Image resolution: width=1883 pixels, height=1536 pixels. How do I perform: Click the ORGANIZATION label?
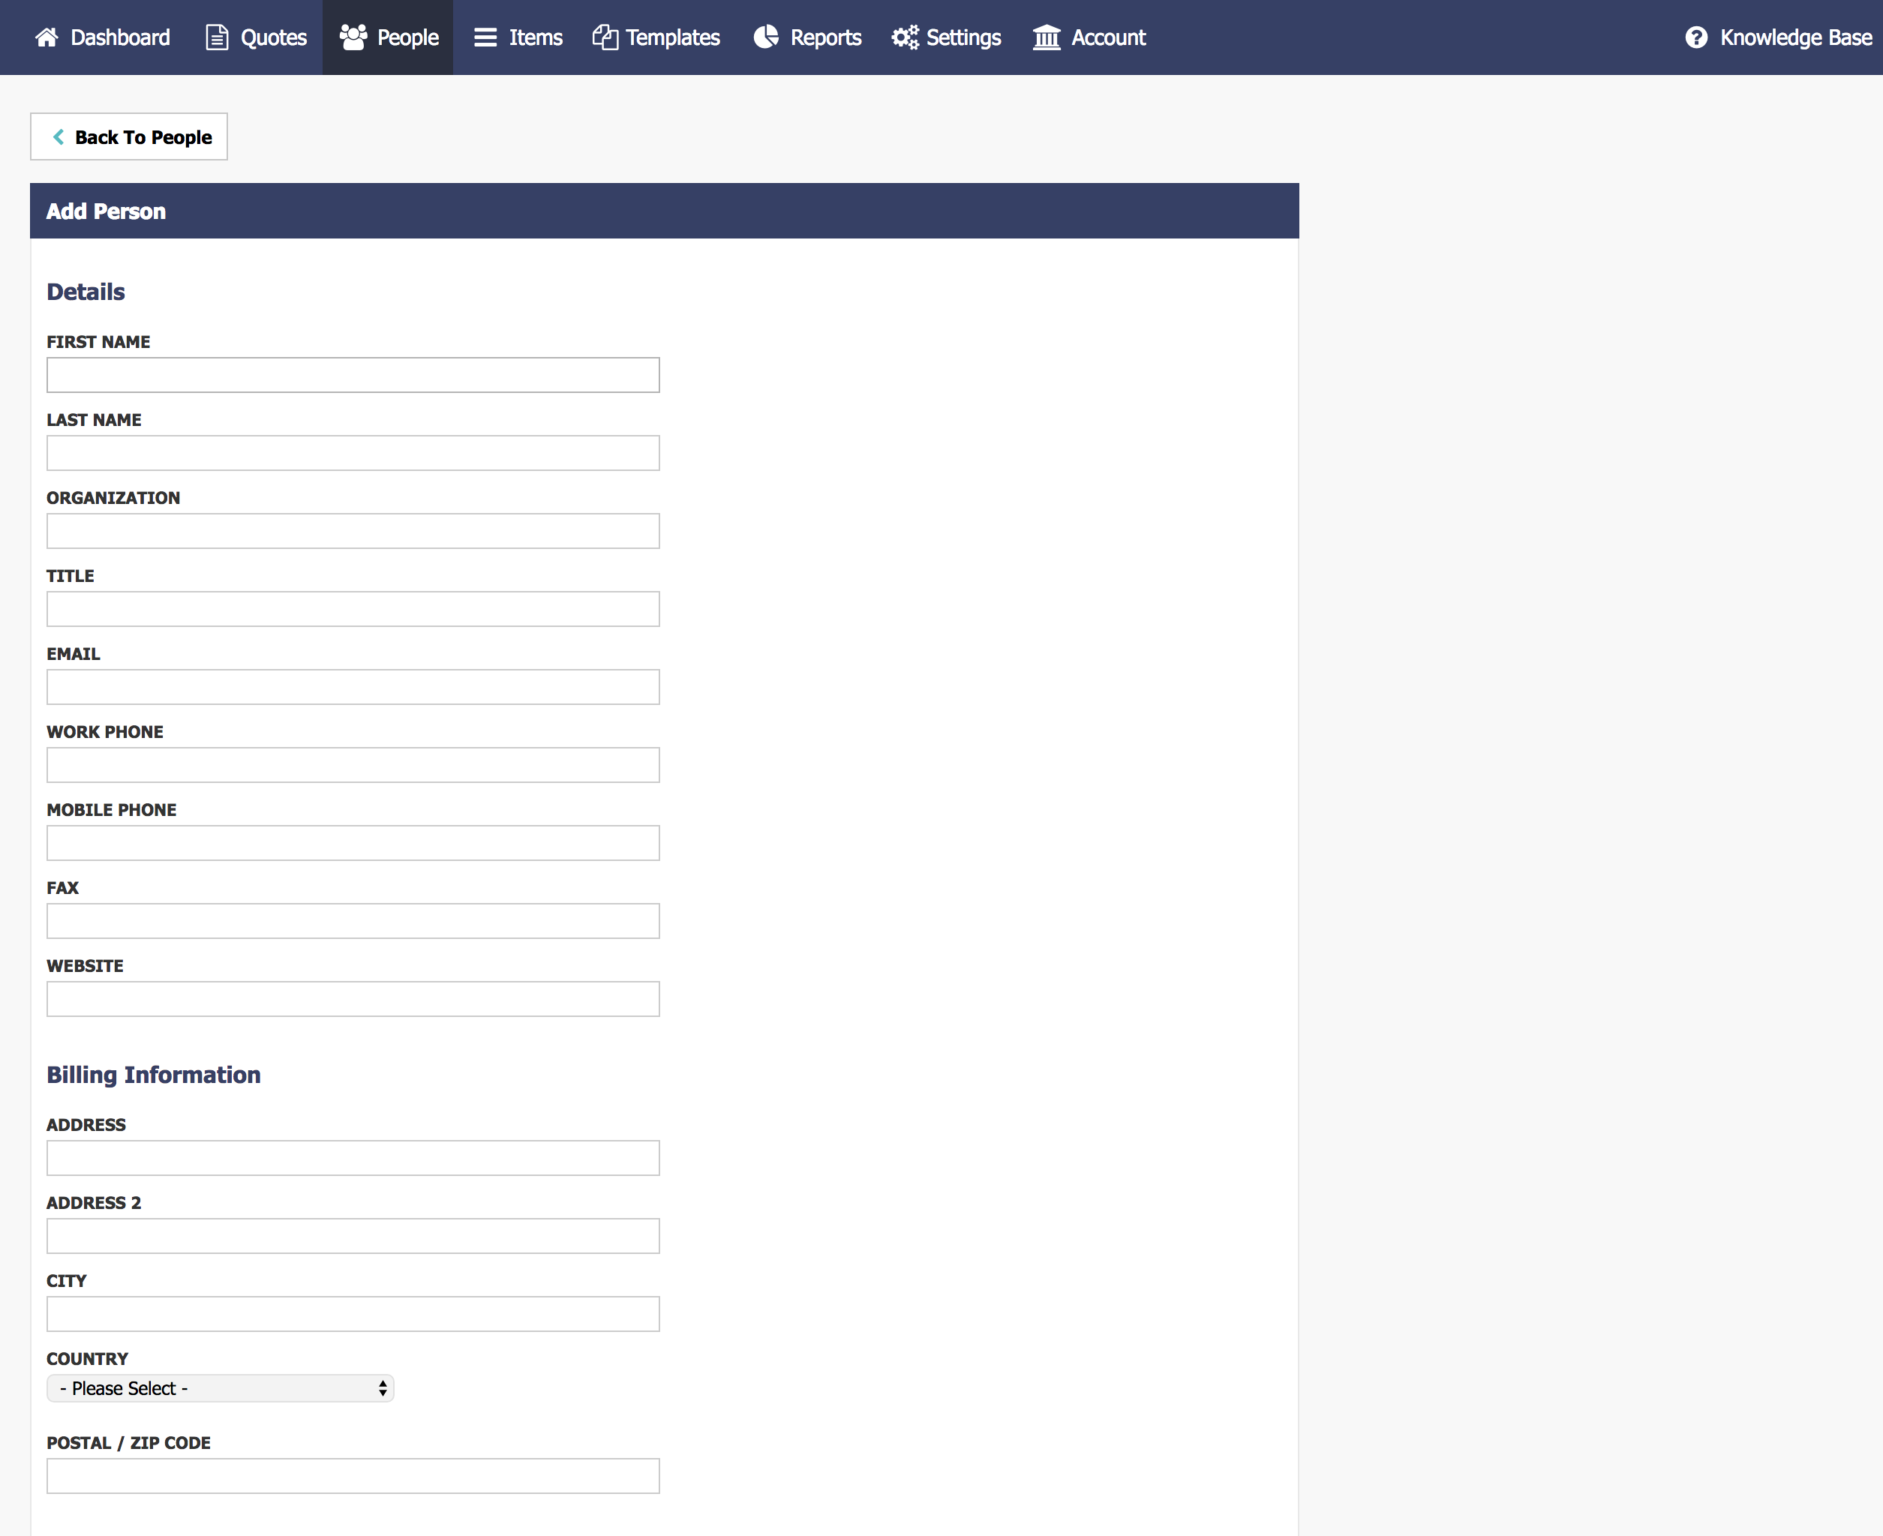tap(113, 497)
